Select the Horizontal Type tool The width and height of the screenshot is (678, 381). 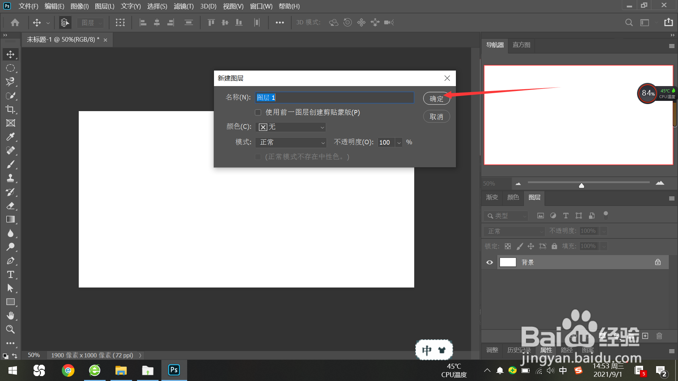coord(10,274)
